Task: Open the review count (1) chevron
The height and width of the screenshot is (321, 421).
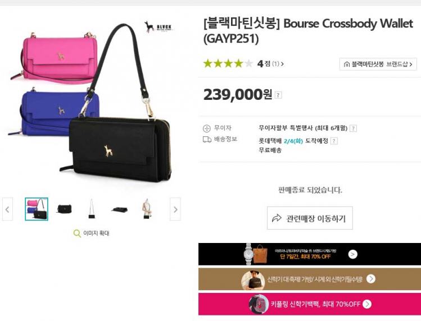Action: coord(278,64)
